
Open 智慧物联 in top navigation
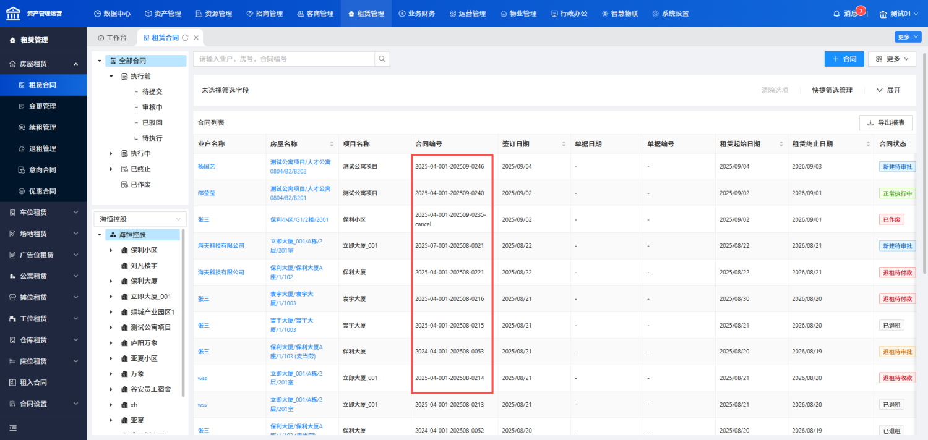click(x=620, y=14)
